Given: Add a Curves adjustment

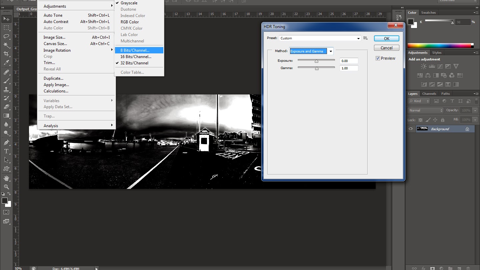Looking at the screenshot, I should pos(440,66).
